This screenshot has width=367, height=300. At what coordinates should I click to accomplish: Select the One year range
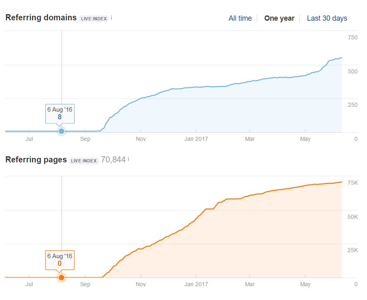tap(279, 18)
